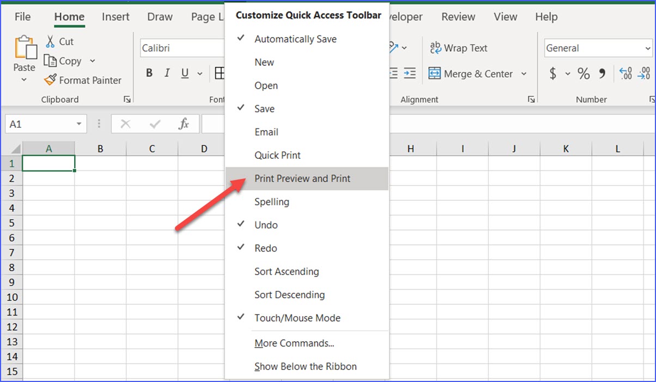Open More Commands dialog
656x382 pixels.
pyautogui.click(x=294, y=343)
